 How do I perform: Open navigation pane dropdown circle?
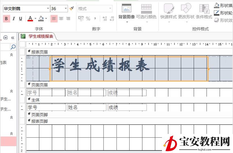(5, 38)
